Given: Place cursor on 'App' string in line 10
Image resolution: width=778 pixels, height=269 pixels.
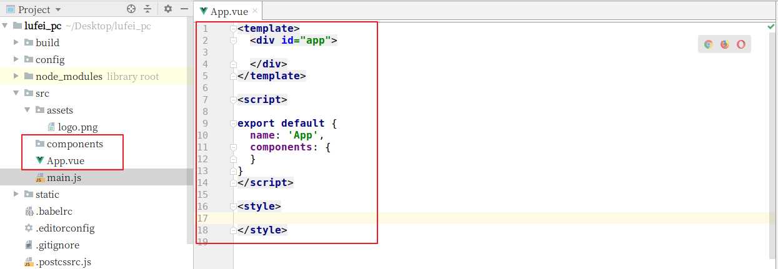Looking at the screenshot, I should click(x=303, y=135).
